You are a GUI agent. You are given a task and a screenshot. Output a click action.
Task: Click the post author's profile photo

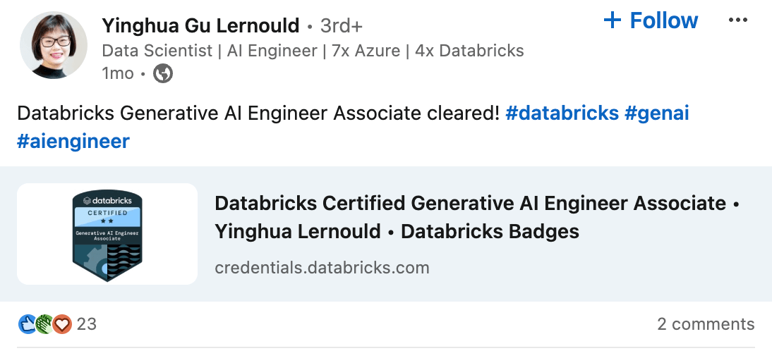[x=54, y=45]
